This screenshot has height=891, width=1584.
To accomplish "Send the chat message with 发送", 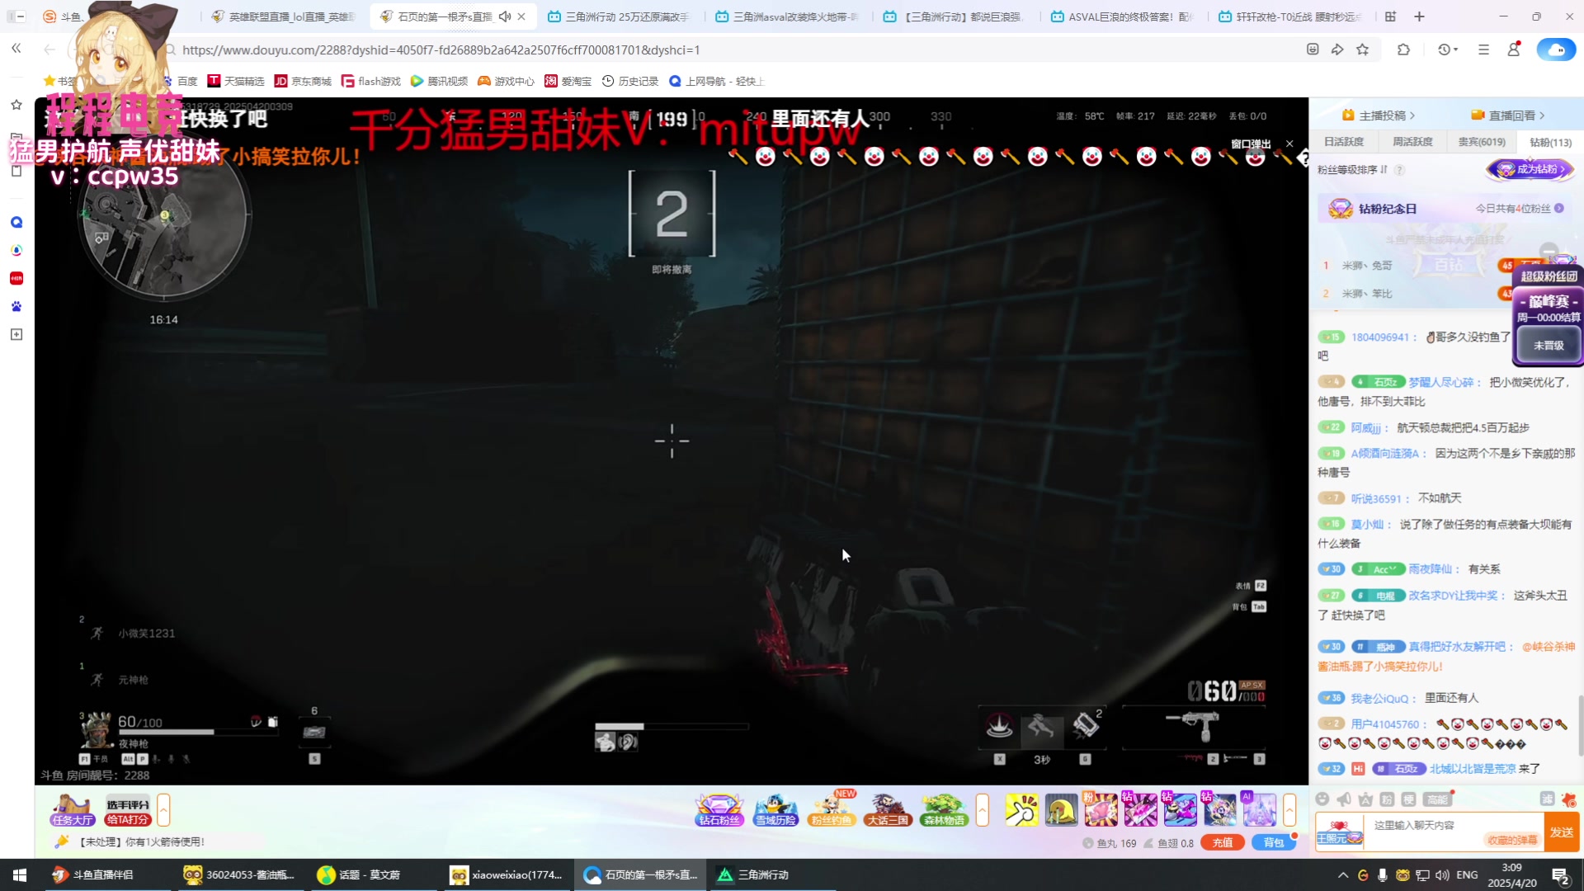I will pyautogui.click(x=1562, y=832).
